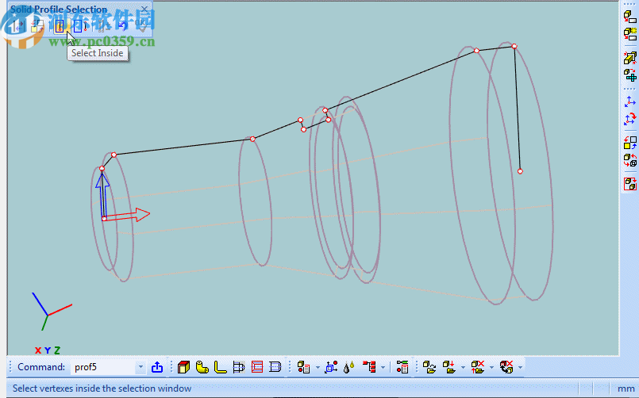Viewport: 639px width, 398px height.
Task: Click the yellow square swap icon on right toolbar
Action: tap(630, 143)
